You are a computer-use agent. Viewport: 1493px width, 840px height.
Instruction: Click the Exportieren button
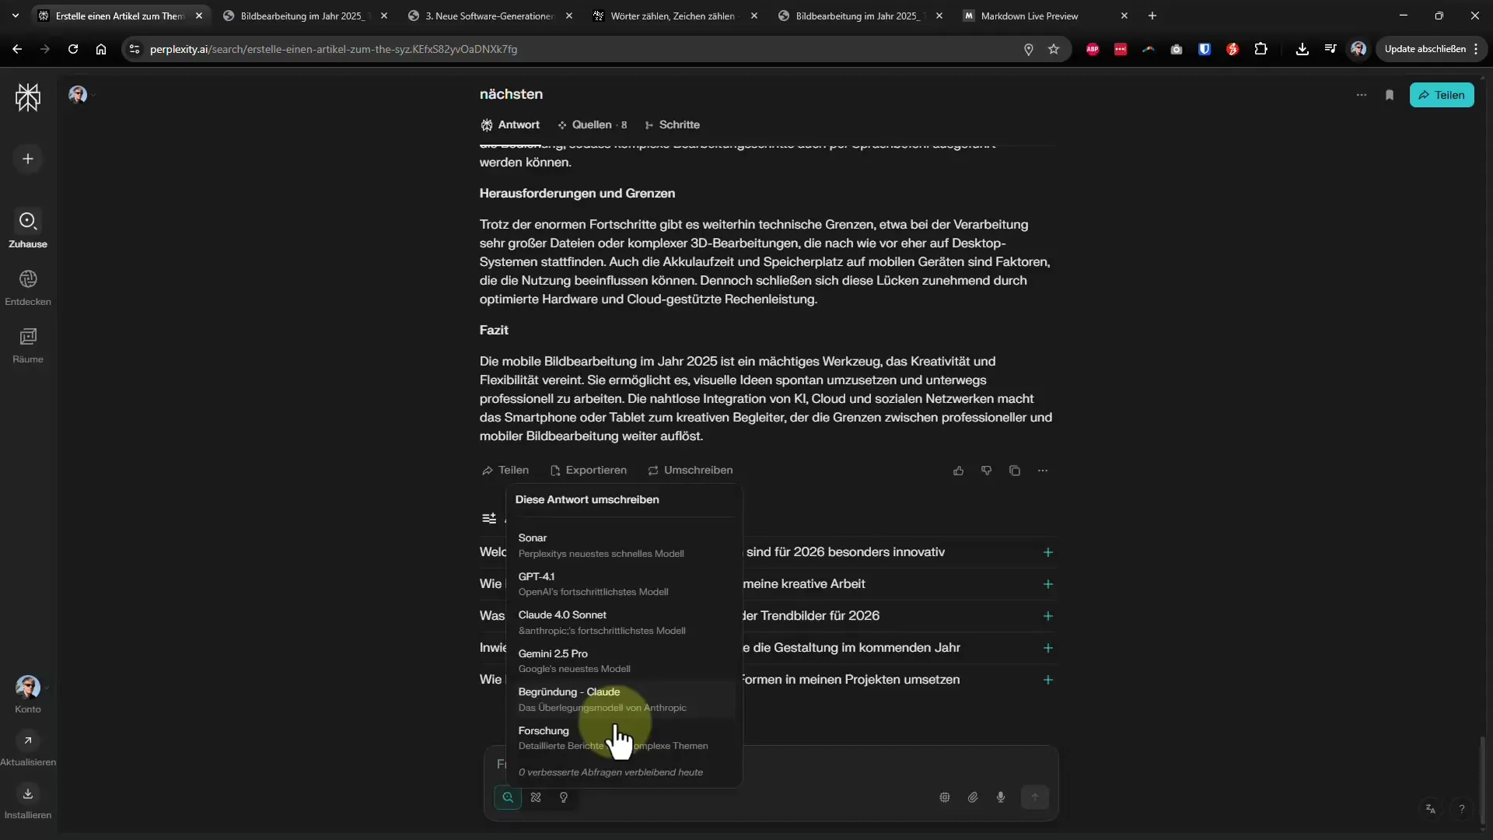[588, 471]
